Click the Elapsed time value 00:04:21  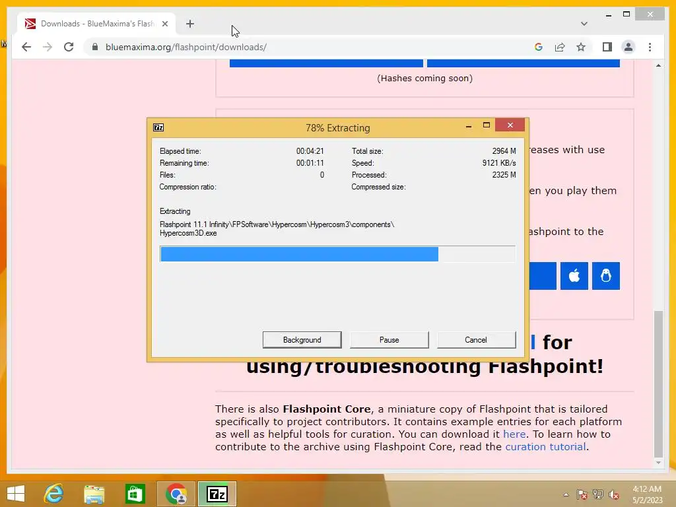click(310, 151)
